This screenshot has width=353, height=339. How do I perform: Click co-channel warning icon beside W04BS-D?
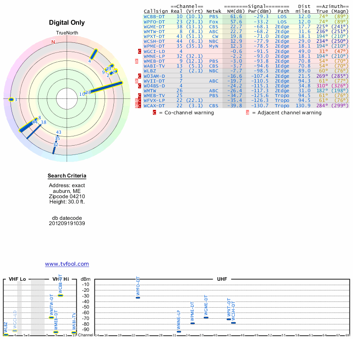[140, 86]
